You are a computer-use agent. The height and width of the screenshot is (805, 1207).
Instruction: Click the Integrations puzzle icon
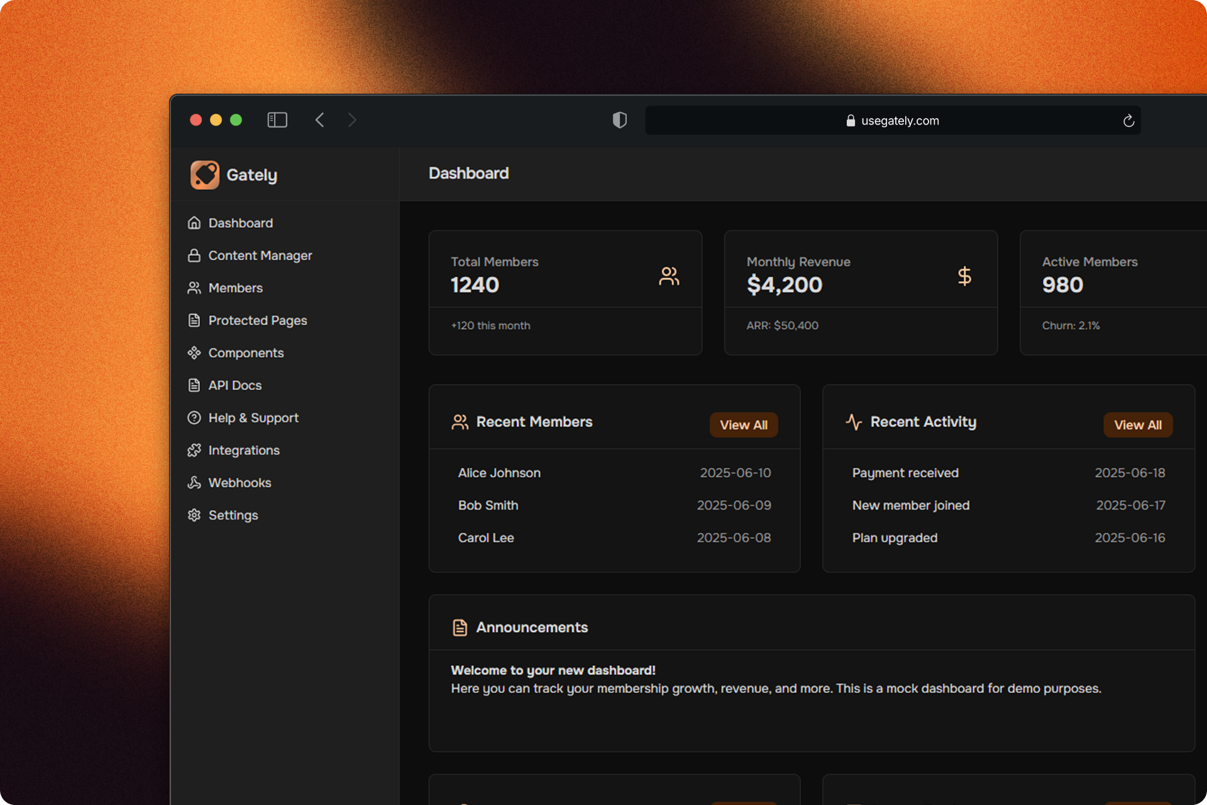pyautogui.click(x=194, y=450)
